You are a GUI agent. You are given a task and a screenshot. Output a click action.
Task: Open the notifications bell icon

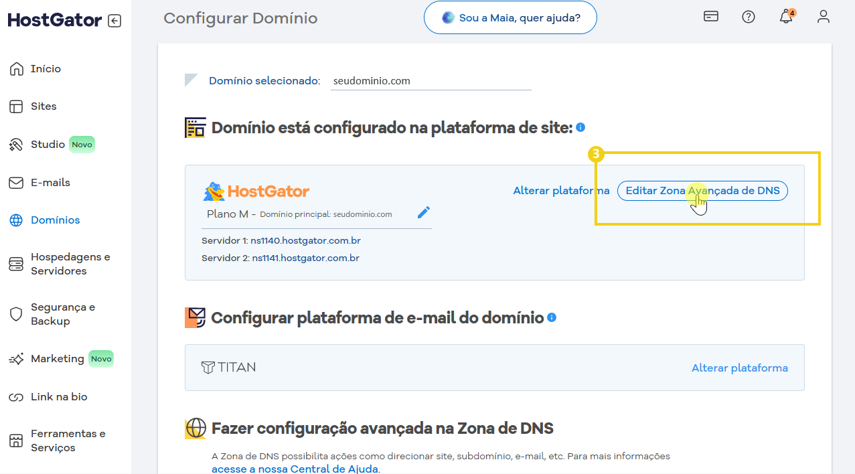[x=787, y=17]
